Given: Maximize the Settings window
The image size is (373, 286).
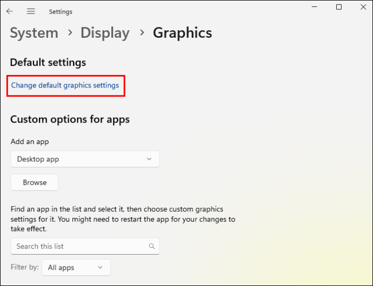Looking at the screenshot, I should pos(339,7).
